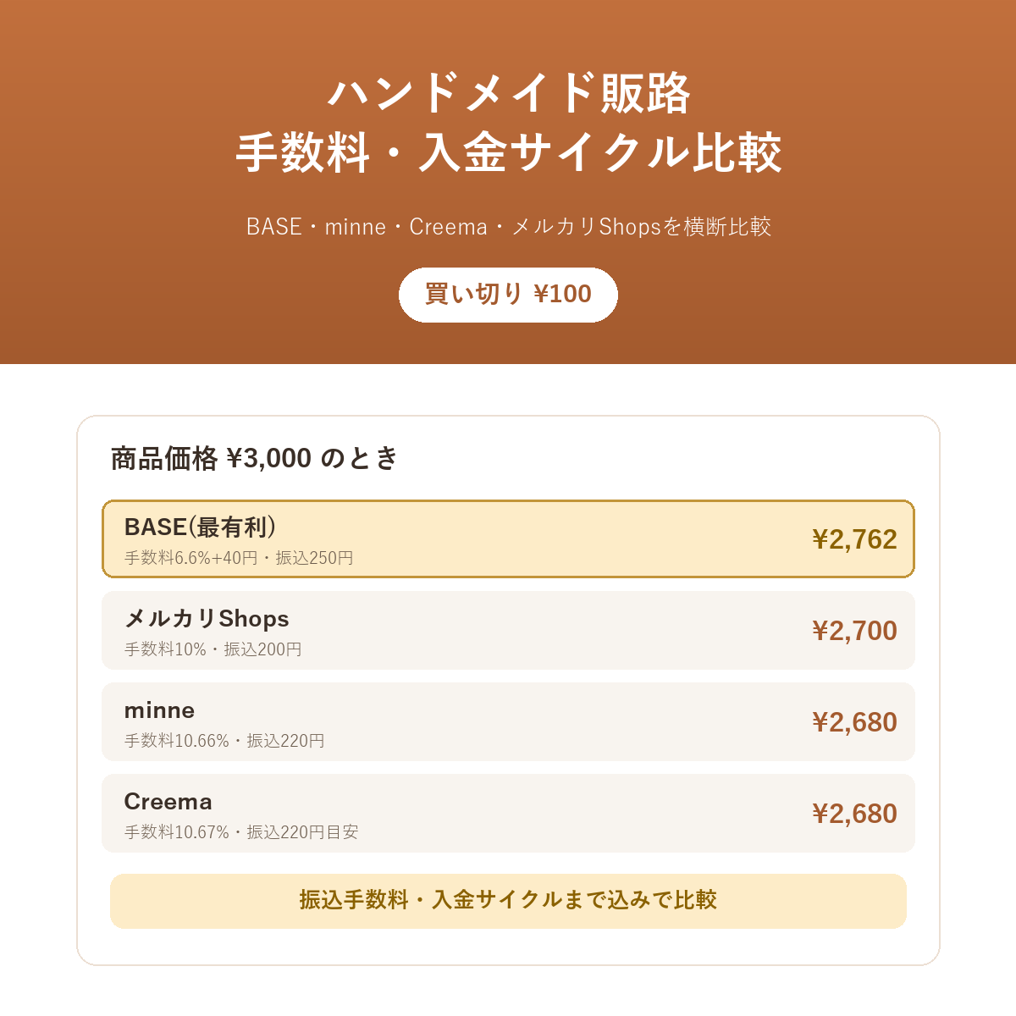1016x1016 pixels.
Task: Click the Creema platform name label
Action: coord(168,802)
